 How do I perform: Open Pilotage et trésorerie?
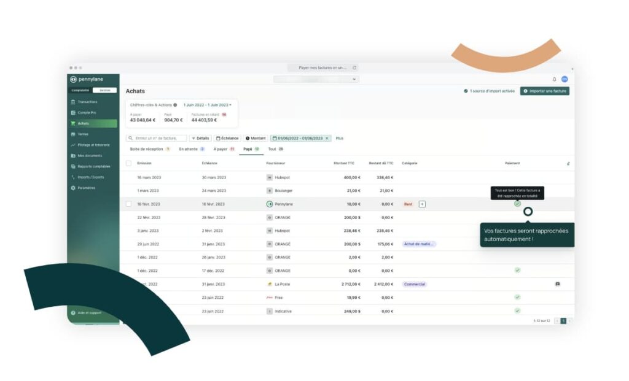(93, 145)
